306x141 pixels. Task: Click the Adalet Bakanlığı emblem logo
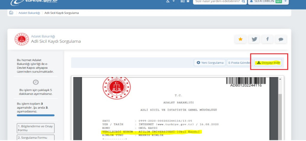tap(22, 39)
